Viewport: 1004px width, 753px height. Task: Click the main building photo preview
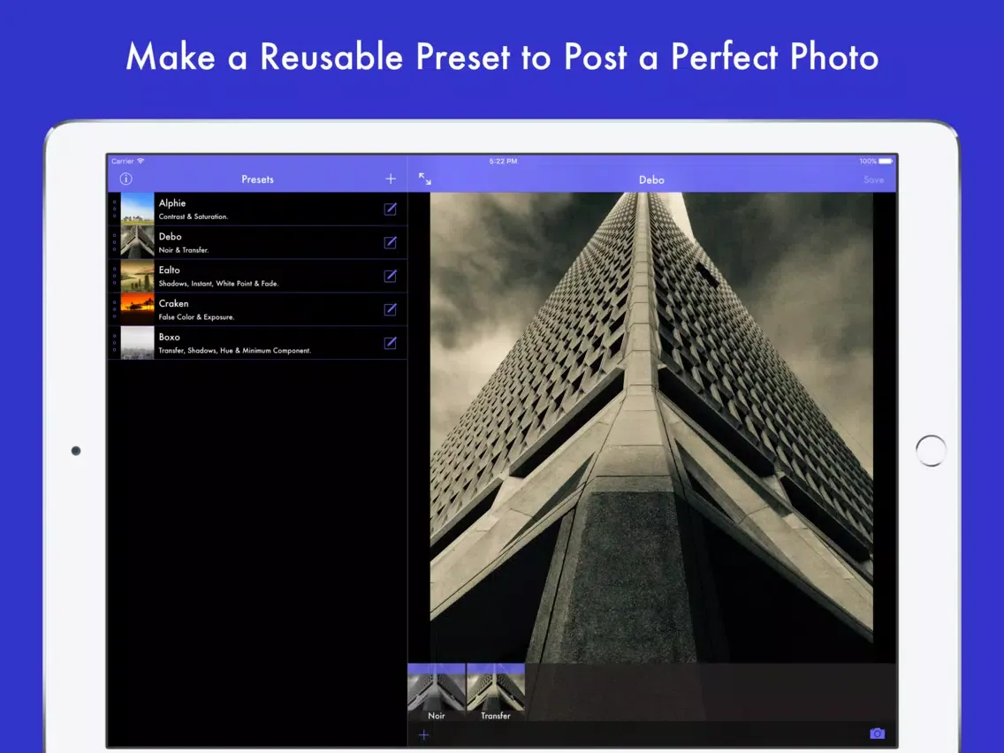coord(651,428)
